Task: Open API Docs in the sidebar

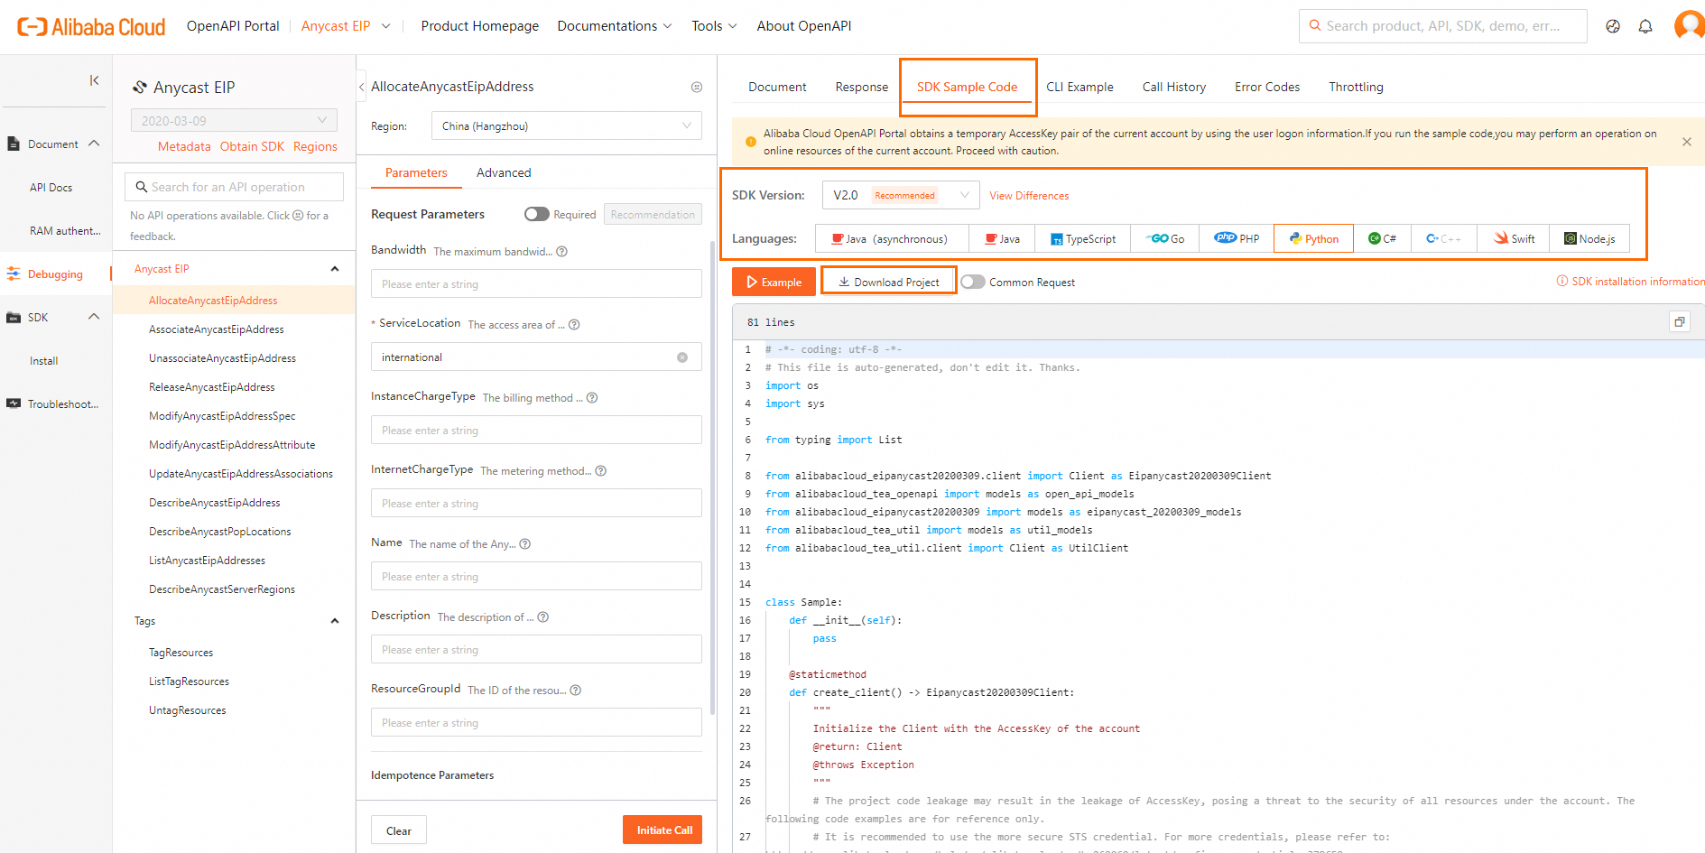Action: 51,188
